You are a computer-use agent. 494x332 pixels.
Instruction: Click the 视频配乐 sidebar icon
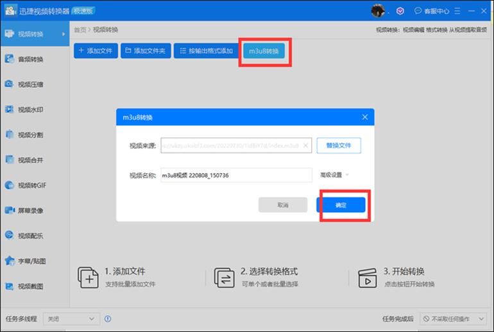tap(10, 235)
